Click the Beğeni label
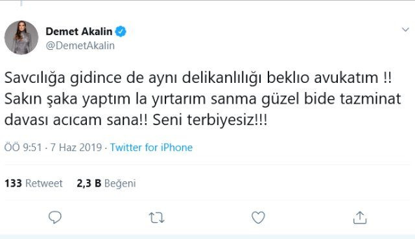The image size is (415, 239). (120, 183)
